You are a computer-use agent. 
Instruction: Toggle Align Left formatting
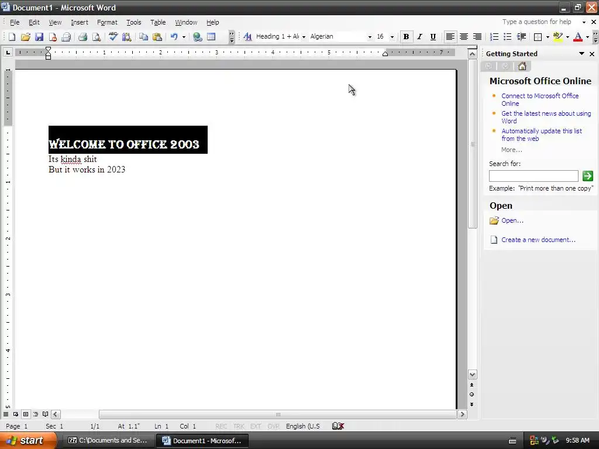tap(450, 37)
